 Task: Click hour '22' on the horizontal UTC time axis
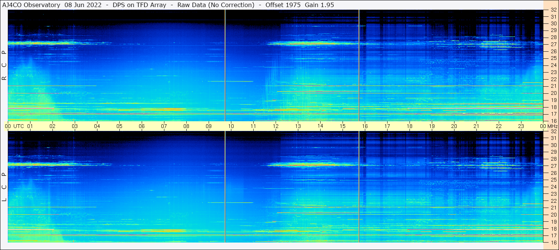pyautogui.click(x=499, y=126)
